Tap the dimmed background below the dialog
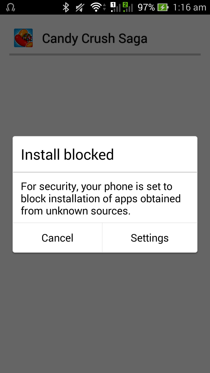 click(x=105, y=312)
